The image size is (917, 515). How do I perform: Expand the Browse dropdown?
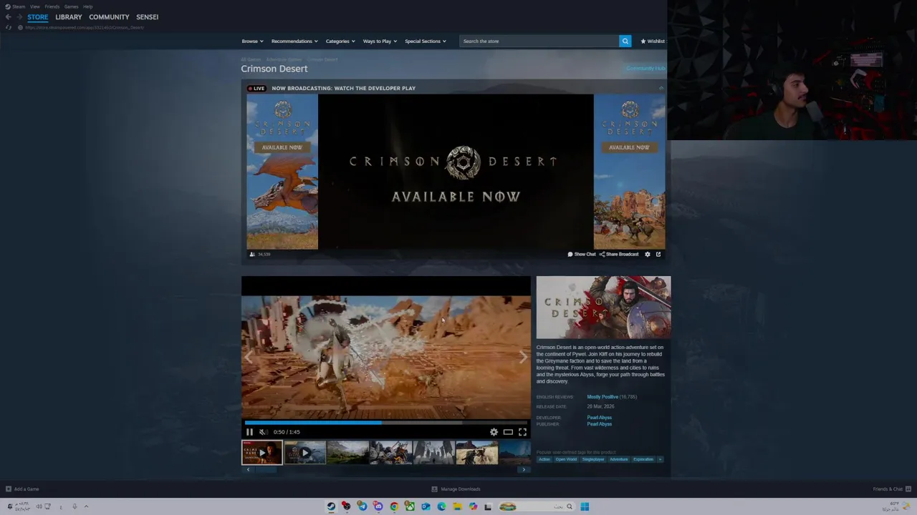[x=252, y=41]
